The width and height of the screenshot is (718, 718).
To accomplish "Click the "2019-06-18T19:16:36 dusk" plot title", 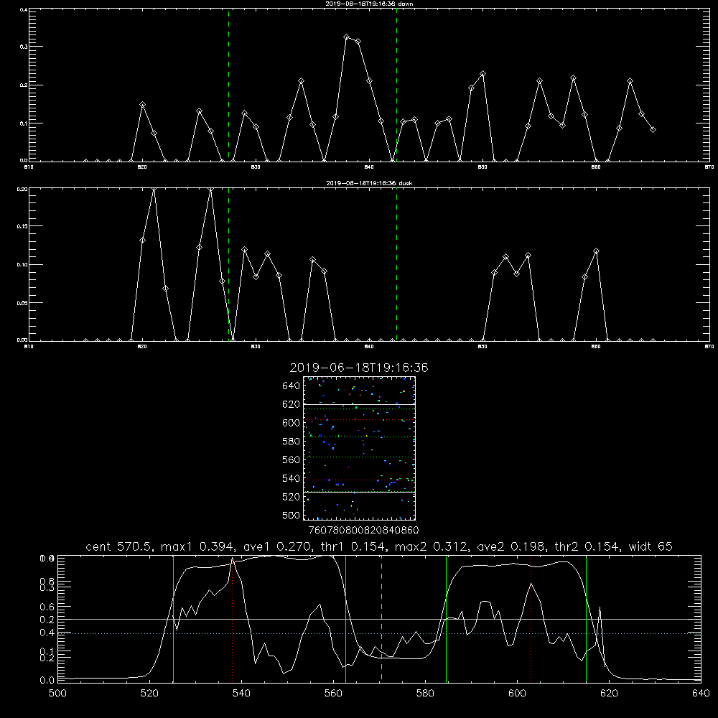I will [x=369, y=183].
